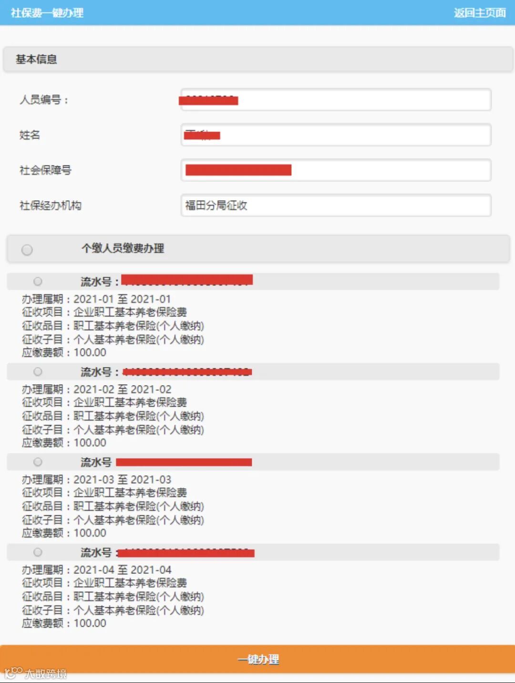
Task: Click the 一键办理 orange button
Action: point(257,659)
